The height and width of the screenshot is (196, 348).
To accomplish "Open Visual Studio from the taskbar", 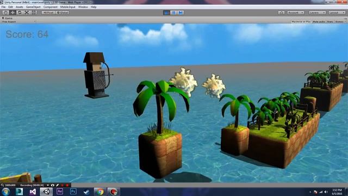I will pos(33,192).
